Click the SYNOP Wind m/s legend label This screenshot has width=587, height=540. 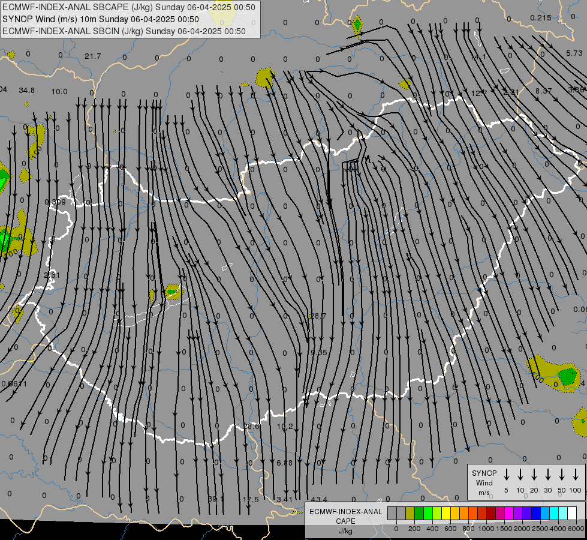484,482
